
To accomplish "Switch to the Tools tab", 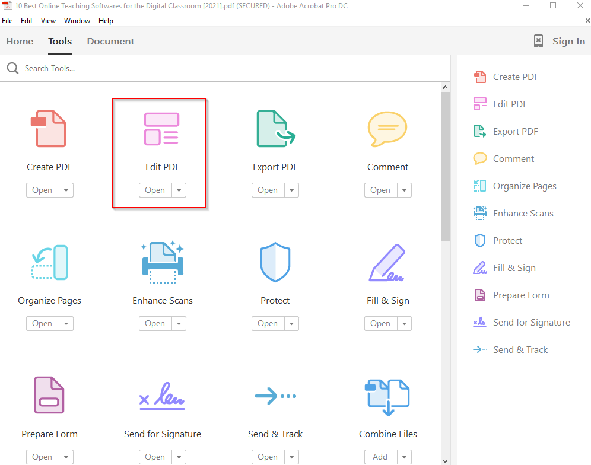I will pos(60,41).
